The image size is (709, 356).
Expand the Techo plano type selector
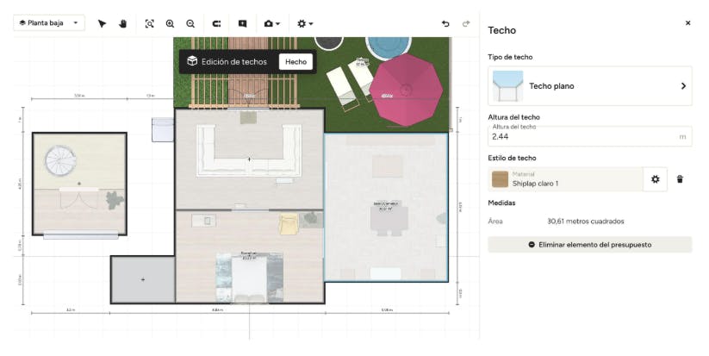pyautogui.click(x=589, y=86)
